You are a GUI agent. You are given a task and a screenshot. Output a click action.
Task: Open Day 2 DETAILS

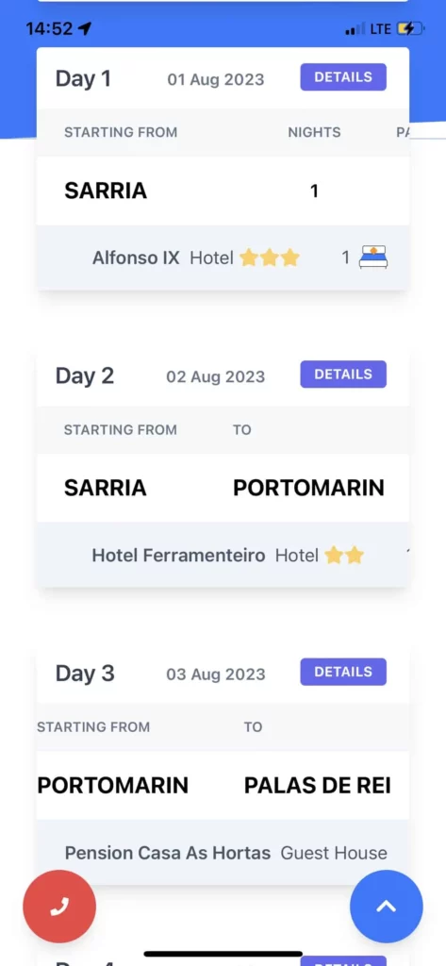(x=343, y=374)
